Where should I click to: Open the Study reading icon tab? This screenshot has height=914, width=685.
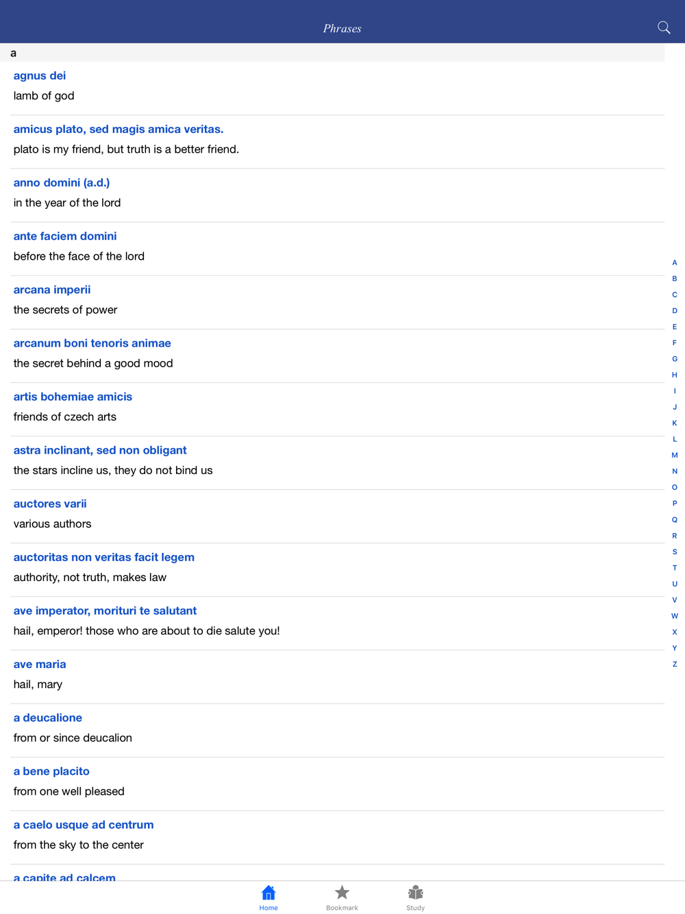click(x=415, y=893)
